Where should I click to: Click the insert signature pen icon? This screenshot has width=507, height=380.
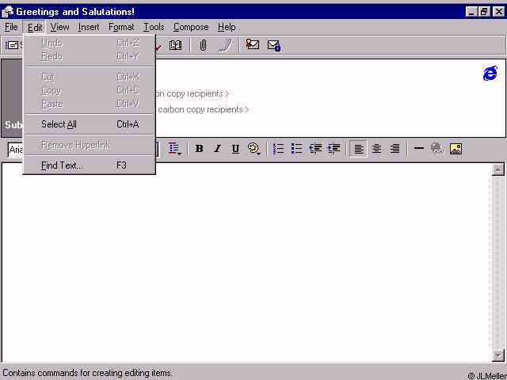(x=225, y=45)
